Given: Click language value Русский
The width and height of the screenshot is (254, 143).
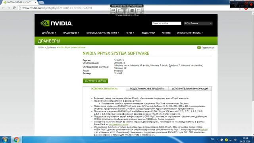Looking at the screenshot, I should (x=118, y=71).
